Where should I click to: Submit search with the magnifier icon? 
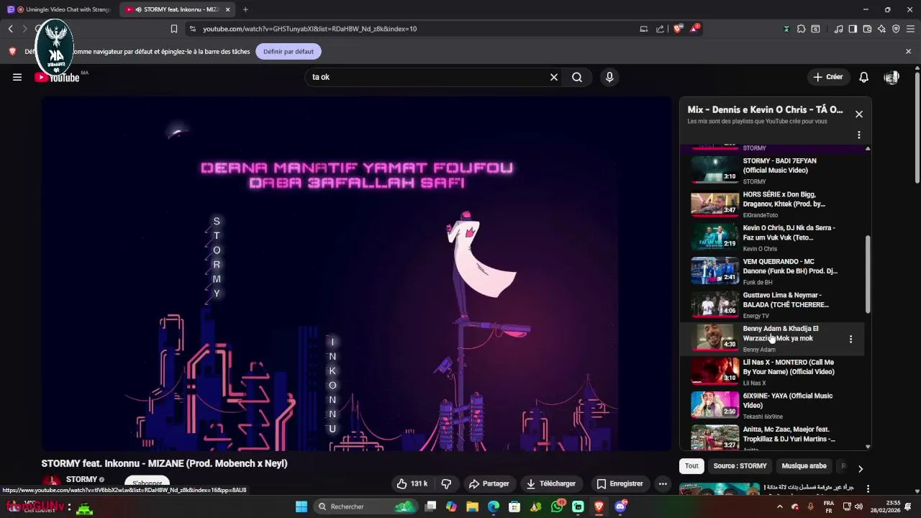click(577, 77)
